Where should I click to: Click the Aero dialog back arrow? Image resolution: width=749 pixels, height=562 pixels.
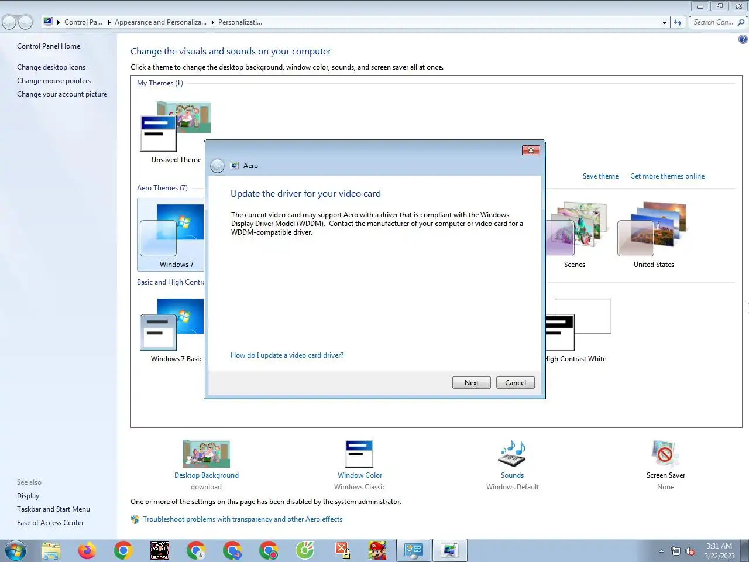(x=217, y=166)
